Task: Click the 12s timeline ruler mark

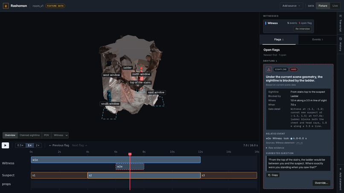Action: 200,152
